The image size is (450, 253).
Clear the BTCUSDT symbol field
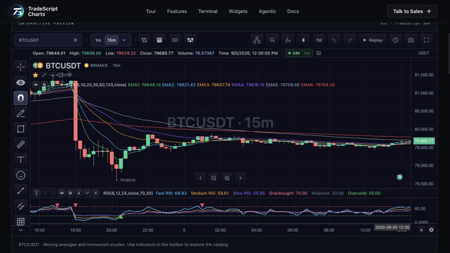coord(75,40)
